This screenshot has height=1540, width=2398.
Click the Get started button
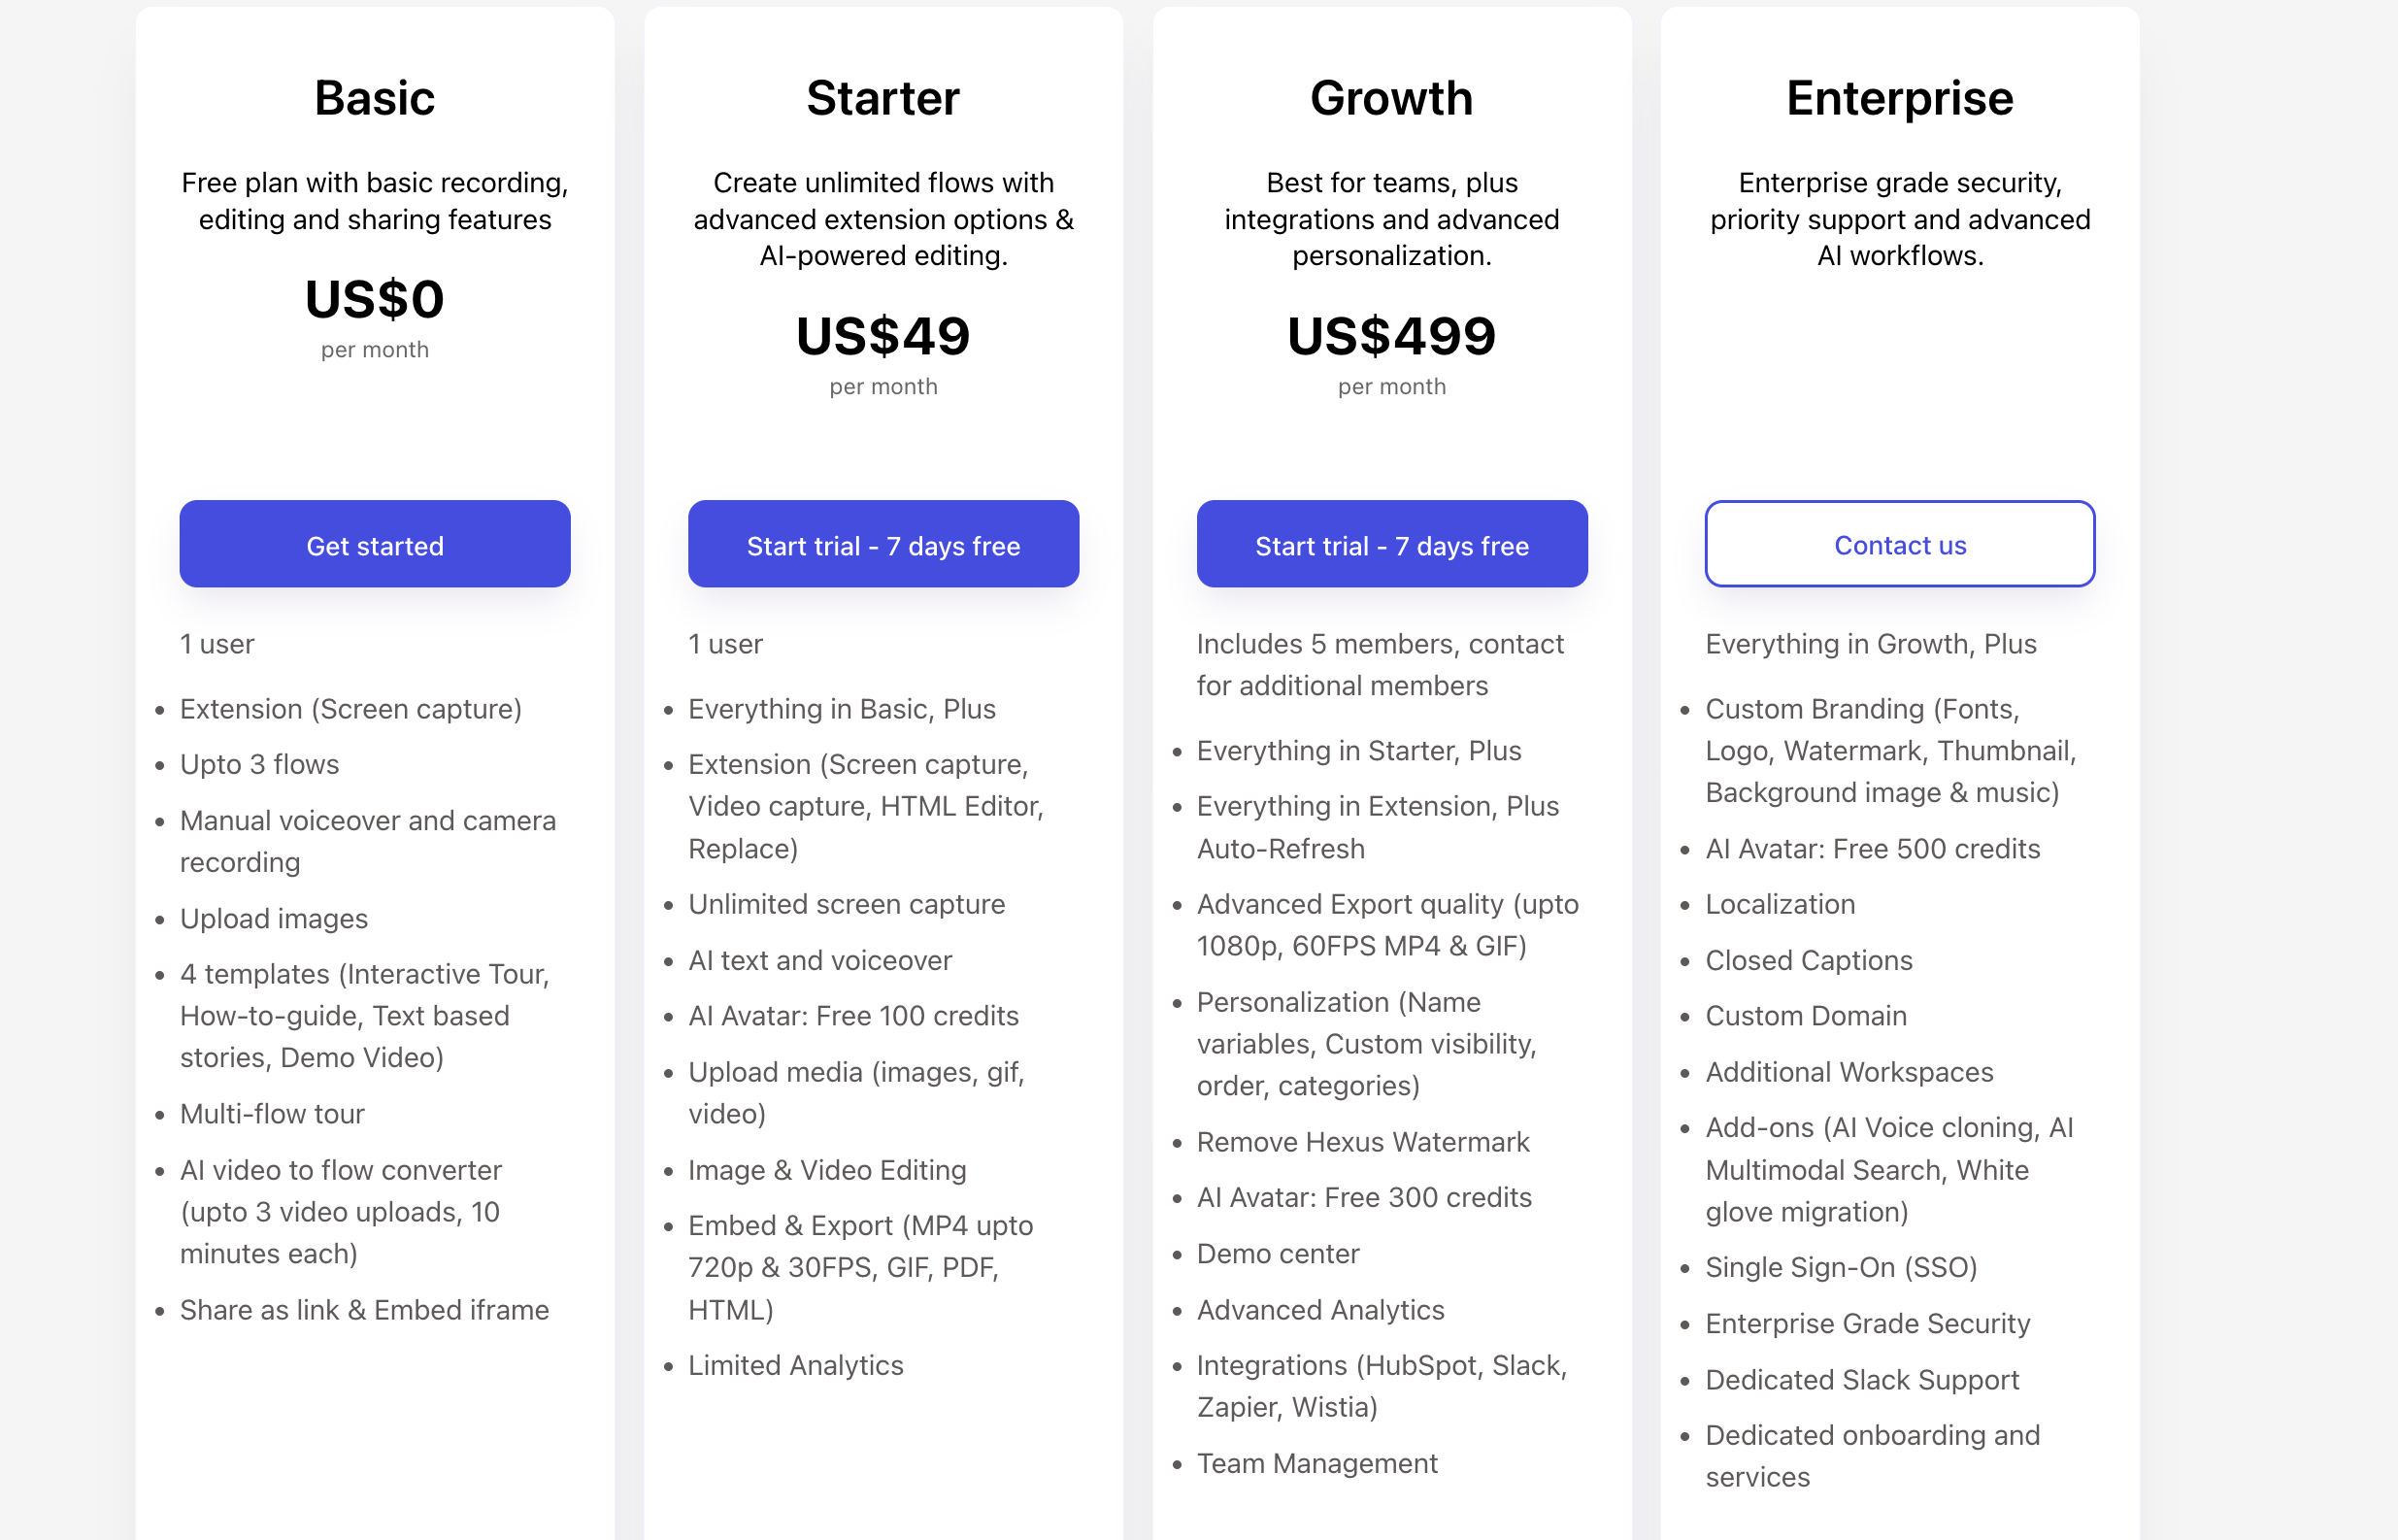pyautogui.click(x=375, y=544)
